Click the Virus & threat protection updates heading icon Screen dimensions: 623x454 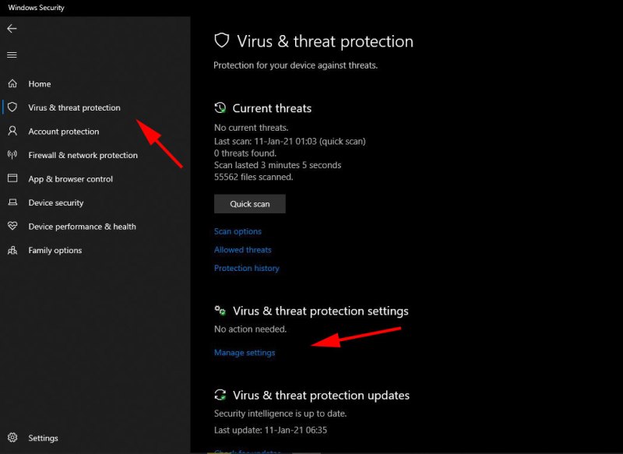(x=220, y=395)
